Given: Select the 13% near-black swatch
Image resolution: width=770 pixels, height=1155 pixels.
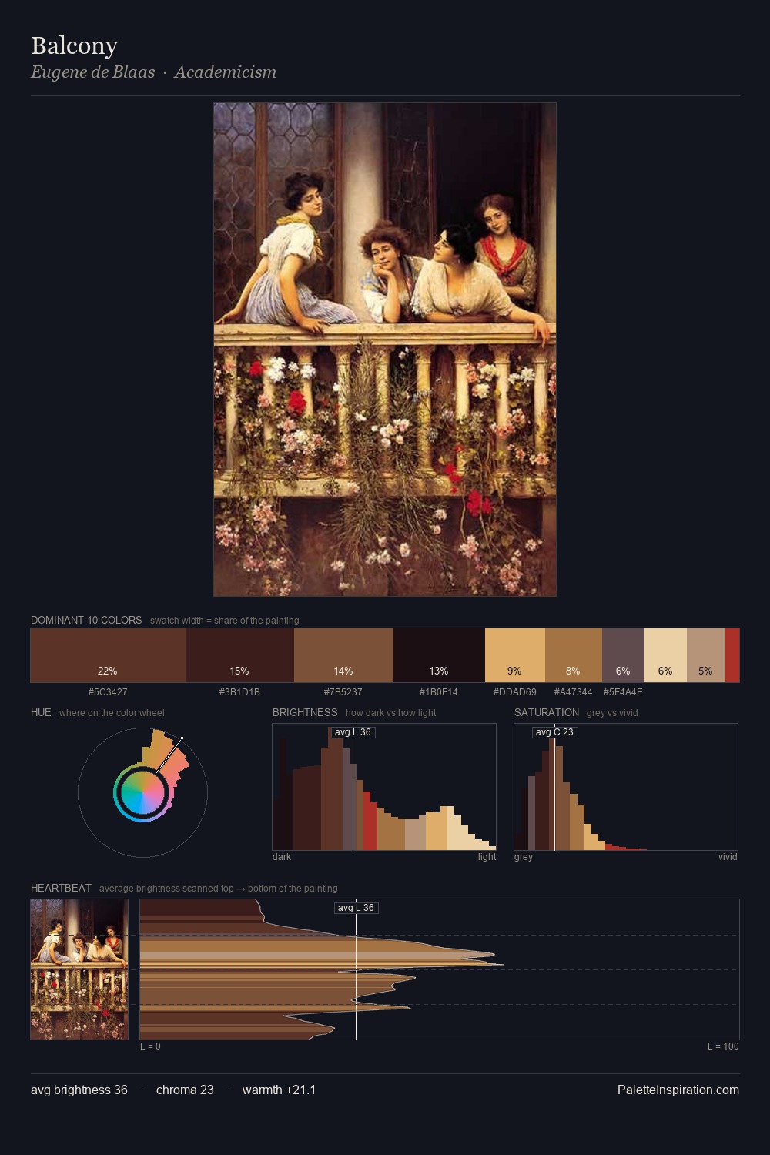Looking at the screenshot, I should tap(439, 655).
